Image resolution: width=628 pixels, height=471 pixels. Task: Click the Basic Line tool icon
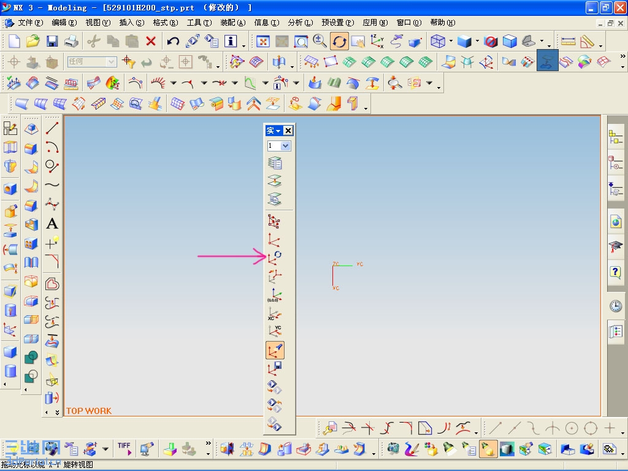(x=52, y=128)
